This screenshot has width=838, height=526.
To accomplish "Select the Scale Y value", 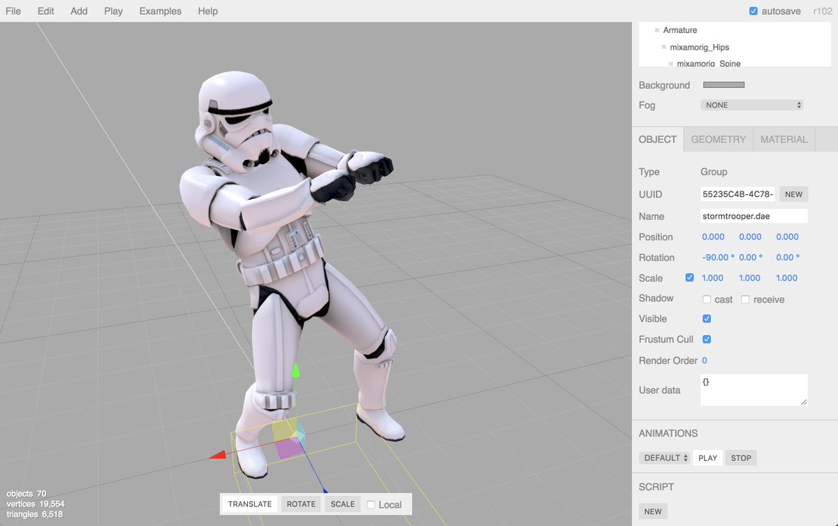I will (749, 277).
